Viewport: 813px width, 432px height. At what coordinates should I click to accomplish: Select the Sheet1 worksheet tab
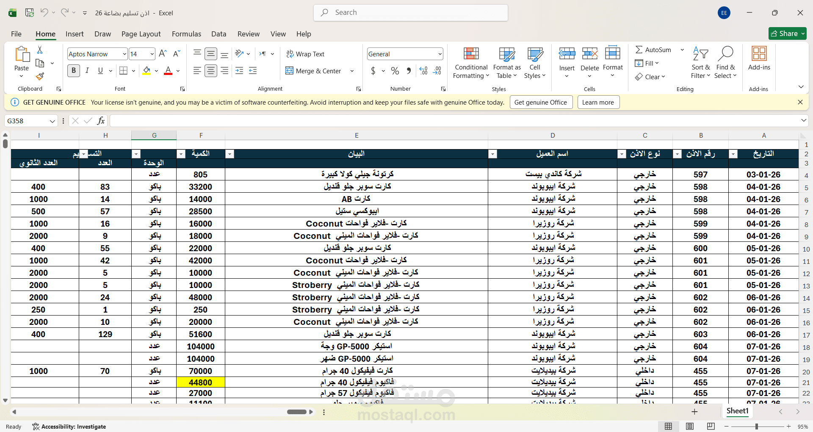click(737, 411)
